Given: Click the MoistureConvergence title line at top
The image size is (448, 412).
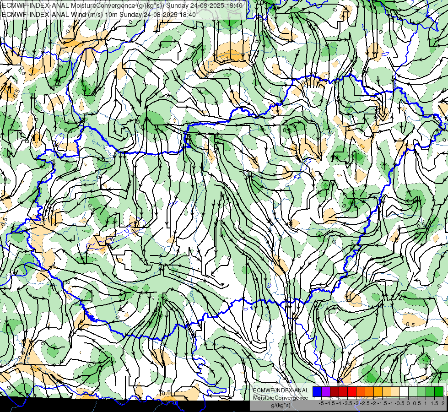Looking at the screenshot, I should coord(122,5).
